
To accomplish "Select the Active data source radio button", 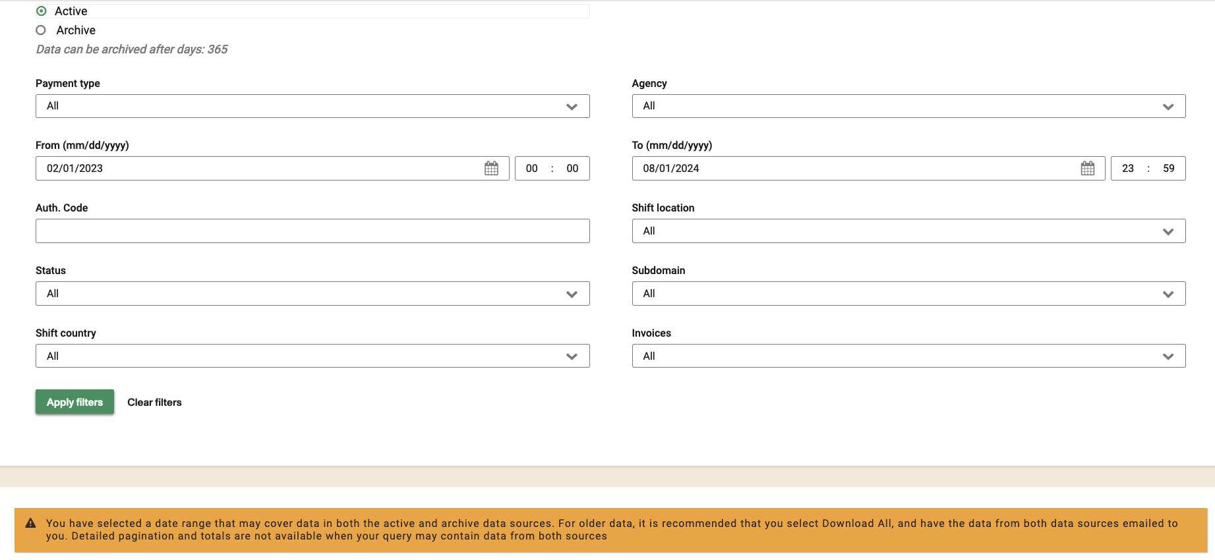I will (42, 11).
